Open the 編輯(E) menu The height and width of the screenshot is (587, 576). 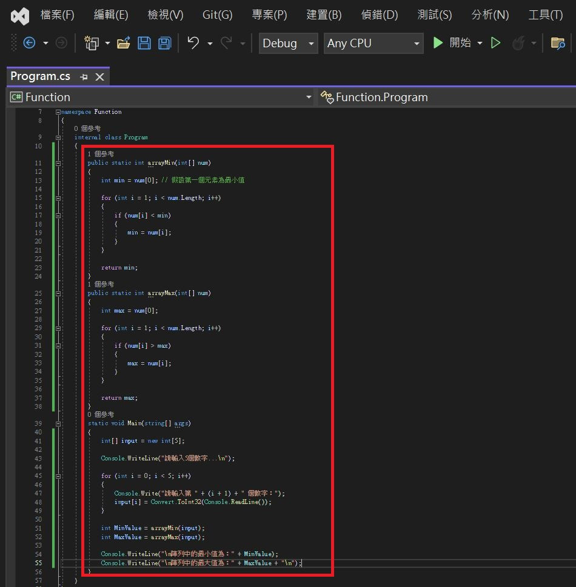click(111, 15)
